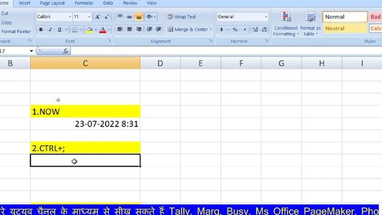Click Increase Decimal icon
This screenshot has height=215, width=382.
coord(255,29)
